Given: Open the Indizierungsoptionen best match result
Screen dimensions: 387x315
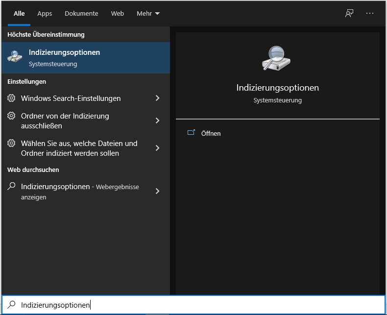Looking at the screenshot, I should [86, 58].
